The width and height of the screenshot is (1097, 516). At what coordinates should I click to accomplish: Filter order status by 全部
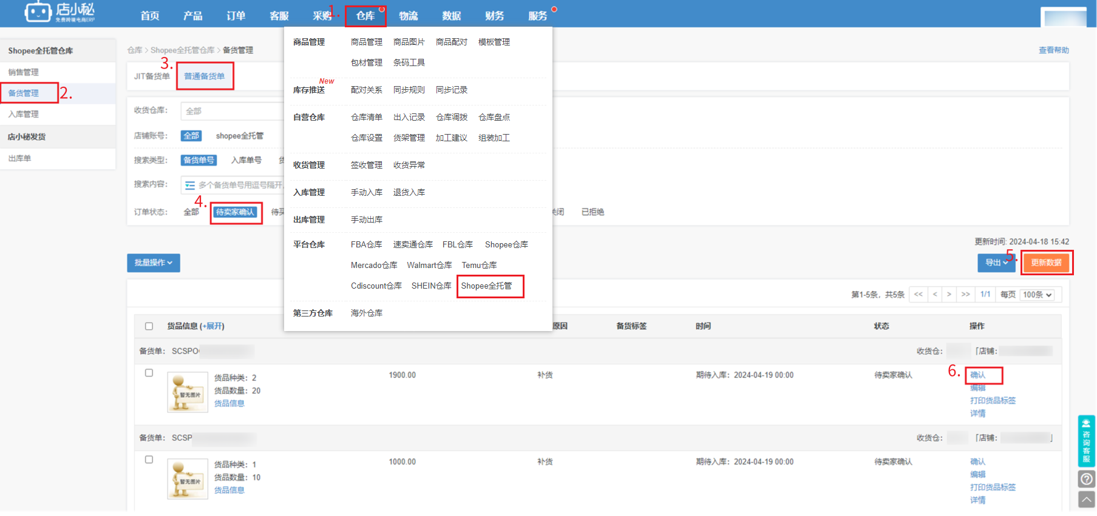[x=191, y=212]
